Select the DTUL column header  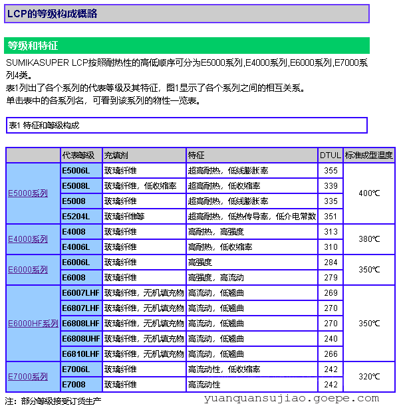(x=330, y=155)
